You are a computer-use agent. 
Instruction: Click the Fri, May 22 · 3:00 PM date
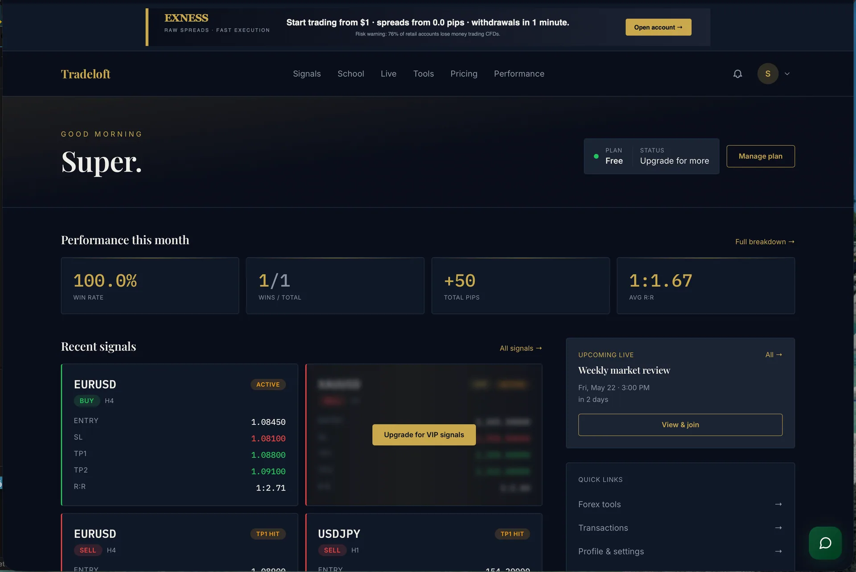click(x=614, y=388)
